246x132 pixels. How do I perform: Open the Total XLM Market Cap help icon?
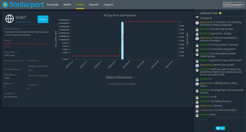click(x=29, y=79)
